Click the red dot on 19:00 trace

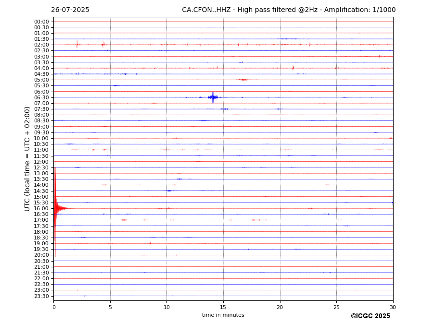[x=150, y=243]
